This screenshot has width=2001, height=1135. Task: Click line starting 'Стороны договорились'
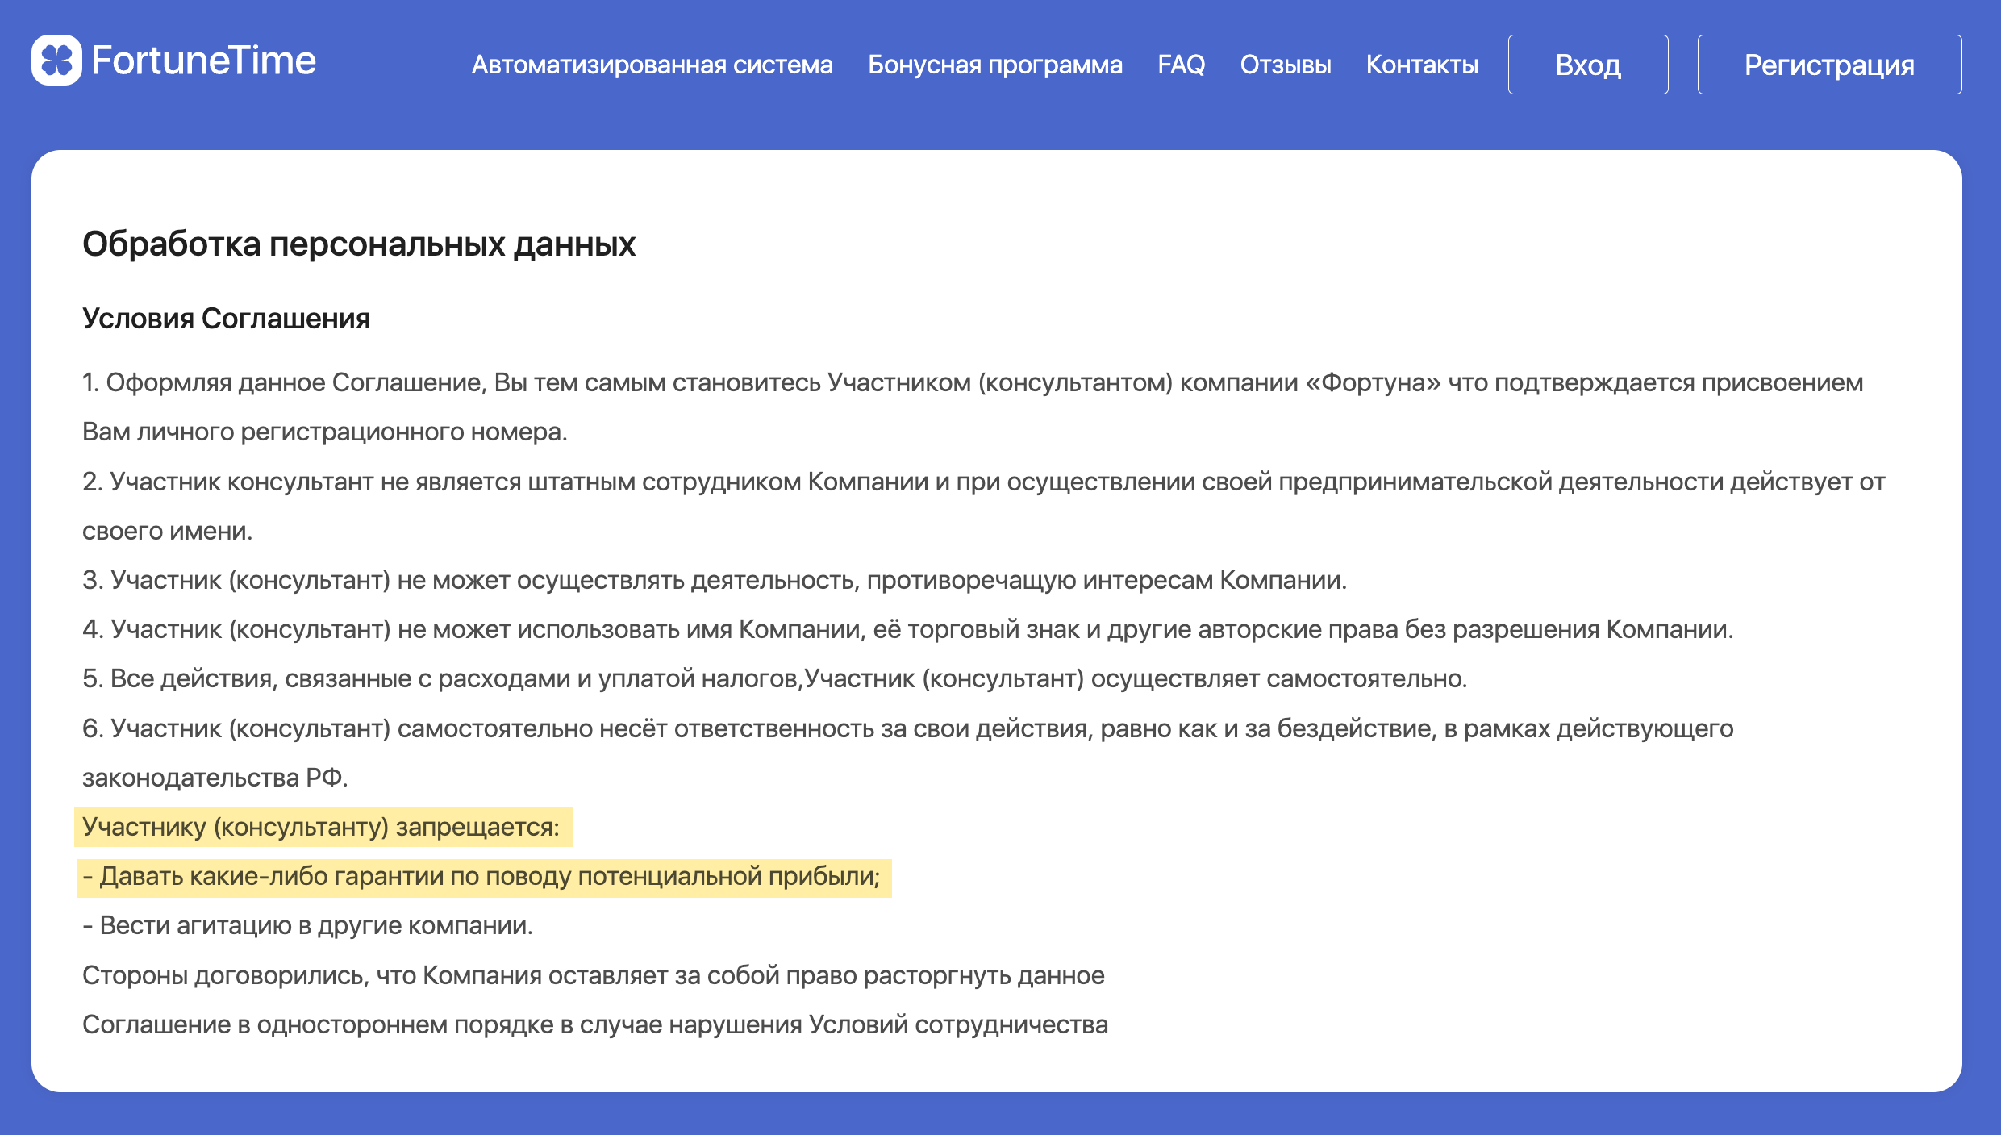click(x=593, y=975)
